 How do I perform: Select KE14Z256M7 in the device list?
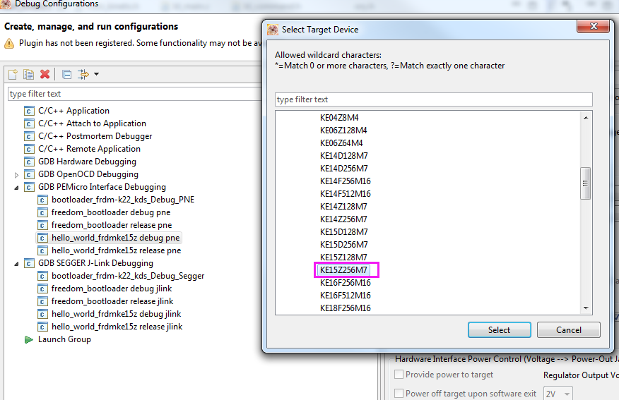click(343, 219)
